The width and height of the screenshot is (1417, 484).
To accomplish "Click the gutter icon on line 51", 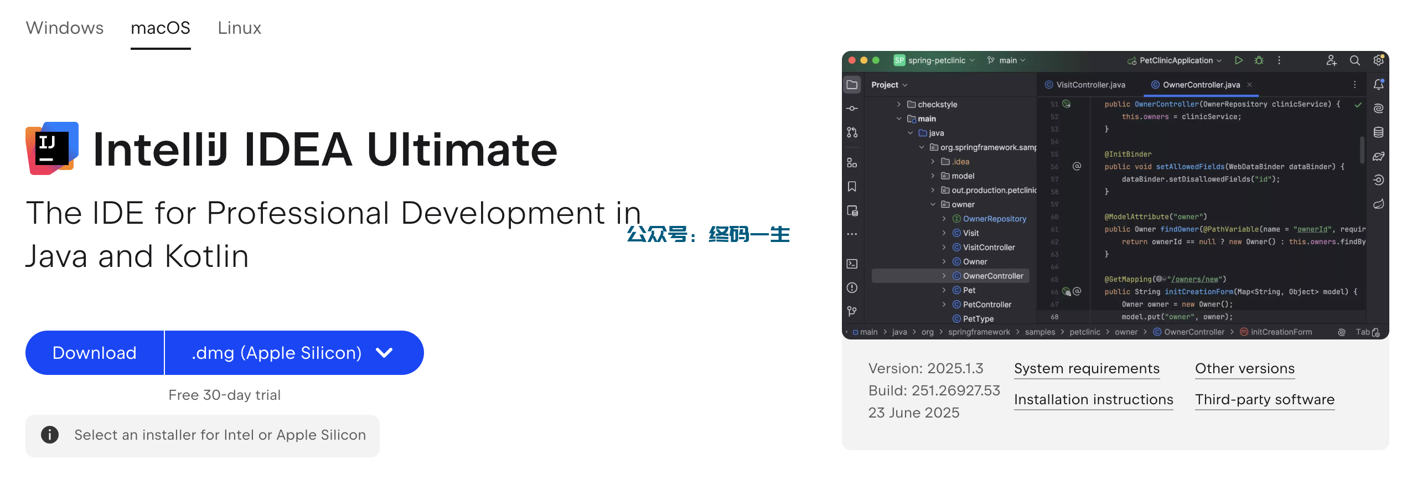I will [x=1067, y=104].
